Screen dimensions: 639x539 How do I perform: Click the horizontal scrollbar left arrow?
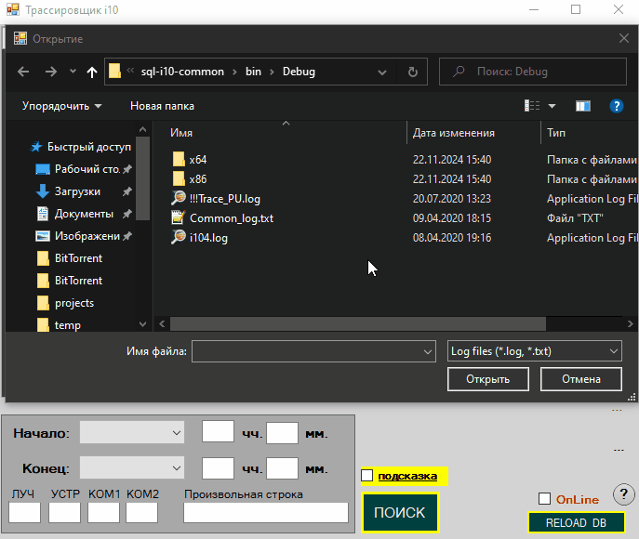tap(162, 324)
